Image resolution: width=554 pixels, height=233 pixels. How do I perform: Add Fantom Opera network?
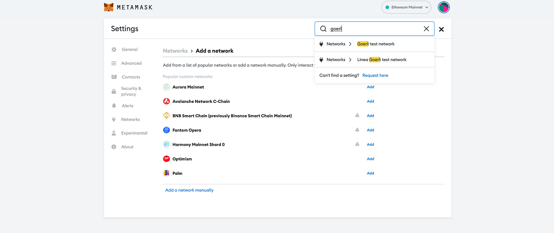pyautogui.click(x=370, y=130)
